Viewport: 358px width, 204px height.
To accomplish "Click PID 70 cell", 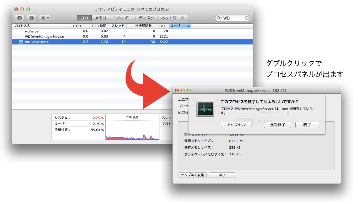I will pos(166,31).
